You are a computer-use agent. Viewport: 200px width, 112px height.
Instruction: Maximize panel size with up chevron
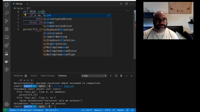point(126,76)
